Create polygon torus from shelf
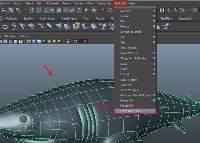Image resolution: width=200 pixels, height=143 pixels. pyautogui.click(x=5, y=27)
